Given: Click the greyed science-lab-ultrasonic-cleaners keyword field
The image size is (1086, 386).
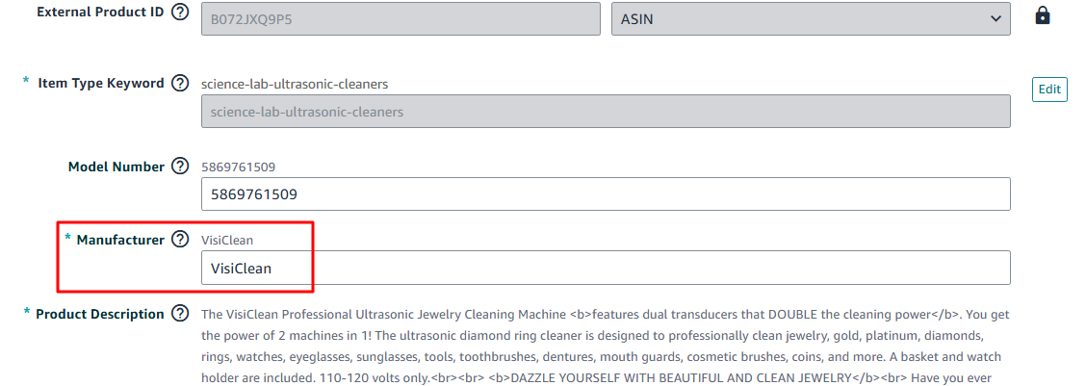Looking at the screenshot, I should tap(605, 112).
